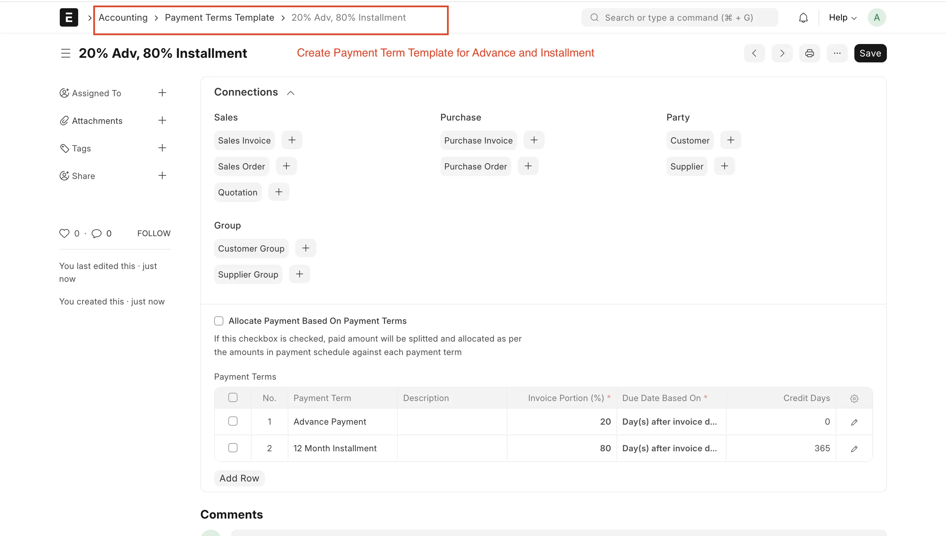
Task: Edit the Advance Payment row pencil
Action: click(x=854, y=422)
